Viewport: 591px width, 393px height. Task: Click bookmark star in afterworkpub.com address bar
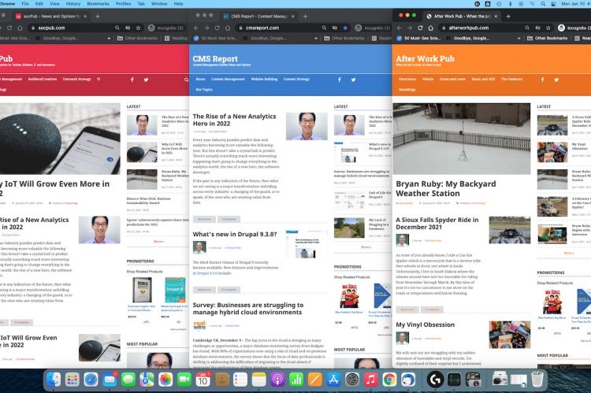coord(548,28)
